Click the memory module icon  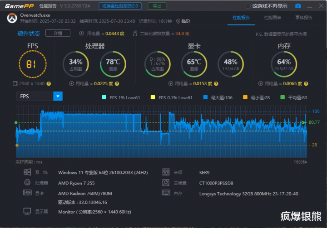[166, 193]
